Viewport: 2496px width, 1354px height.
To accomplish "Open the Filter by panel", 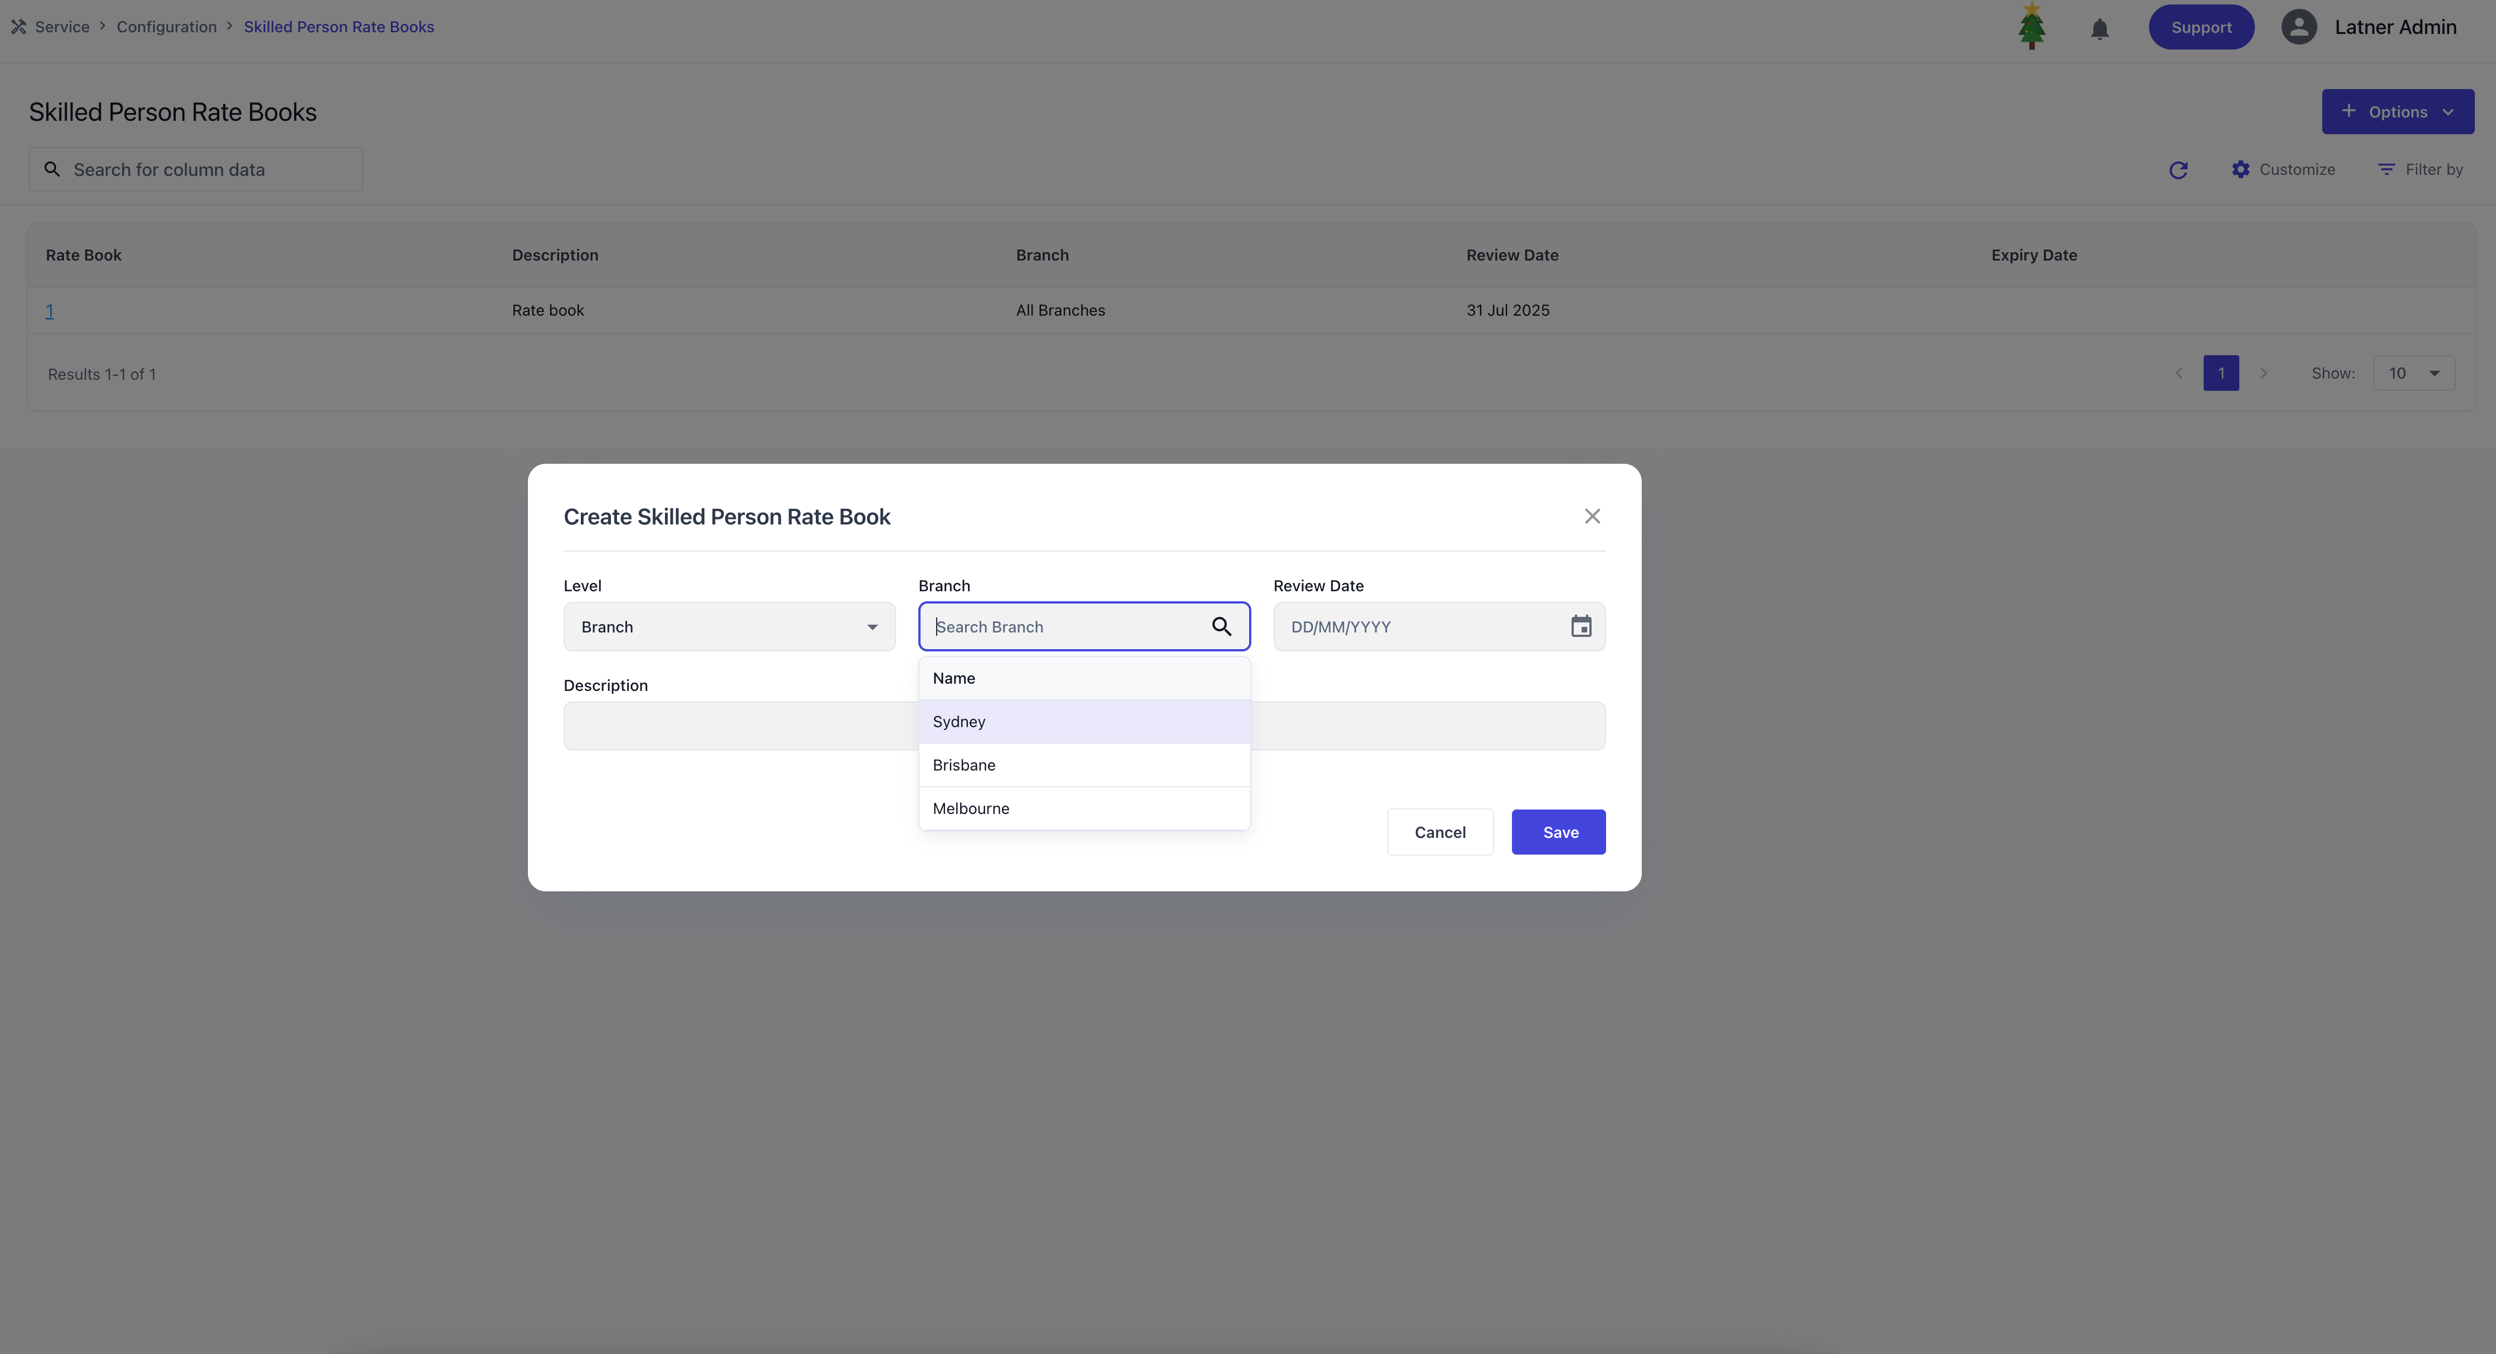I will pyautogui.click(x=2420, y=169).
